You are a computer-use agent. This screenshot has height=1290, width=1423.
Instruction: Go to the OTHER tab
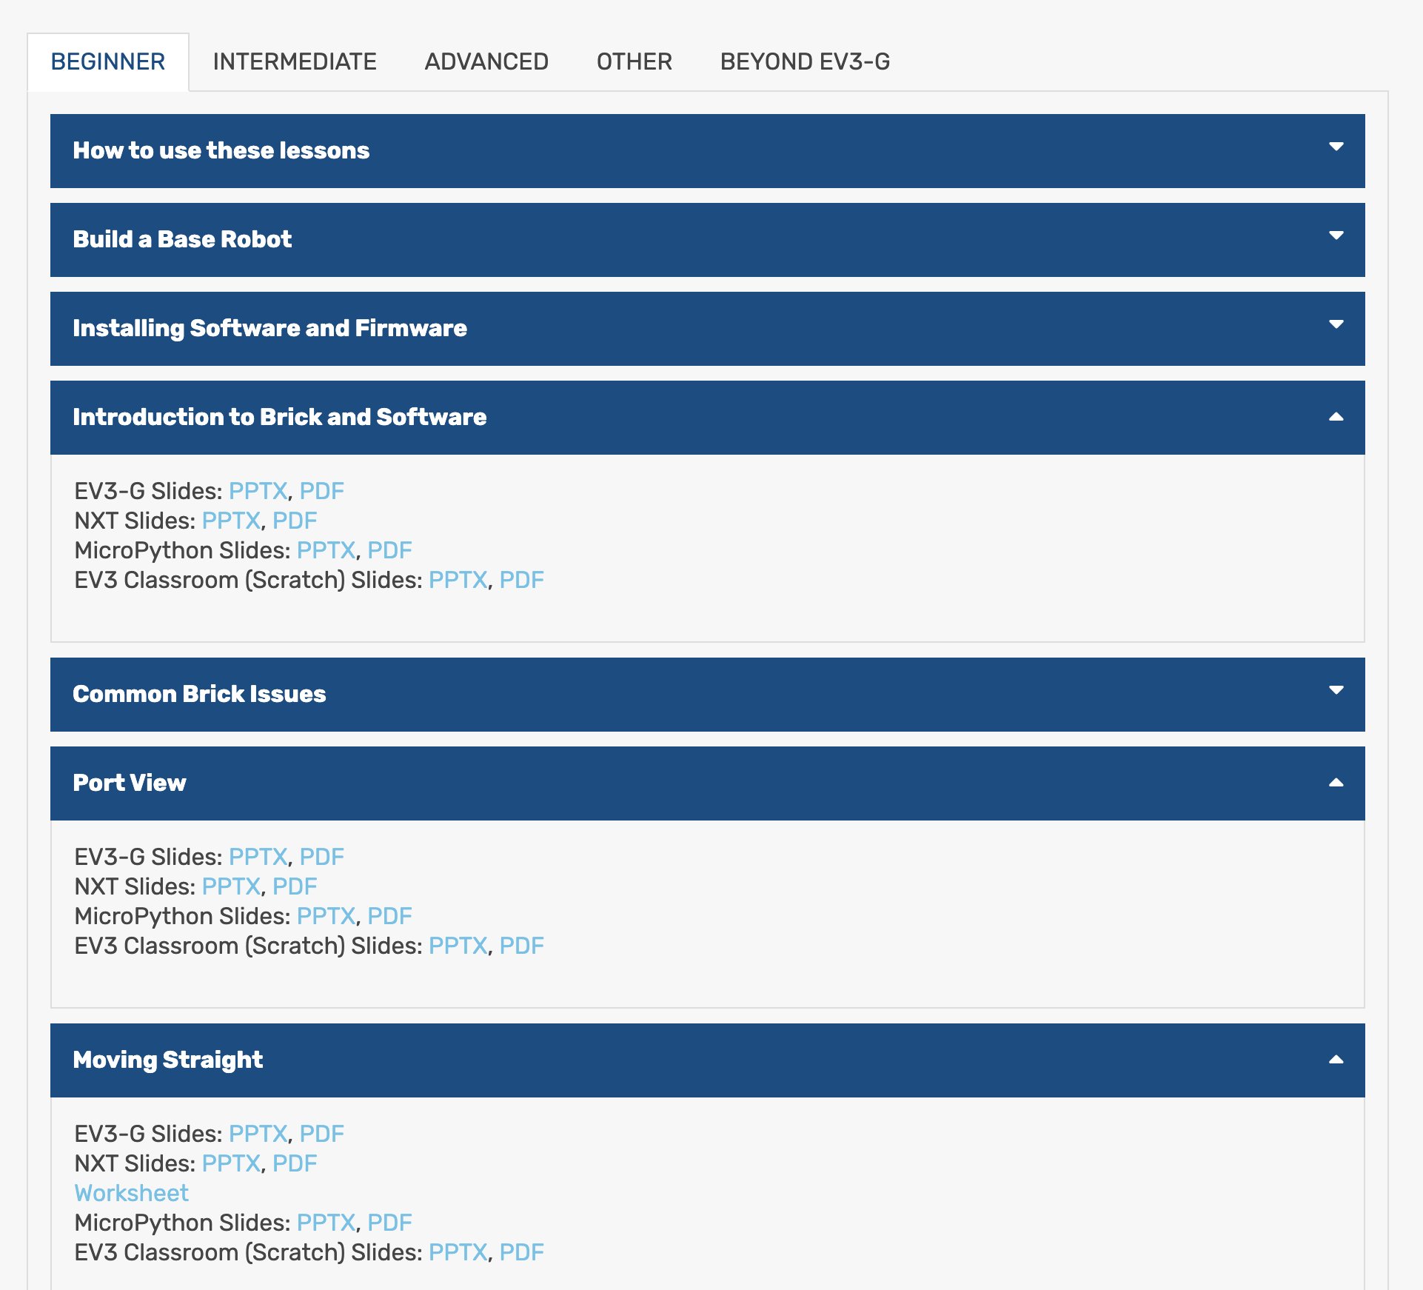pyautogui.click(x=635, y=61)
